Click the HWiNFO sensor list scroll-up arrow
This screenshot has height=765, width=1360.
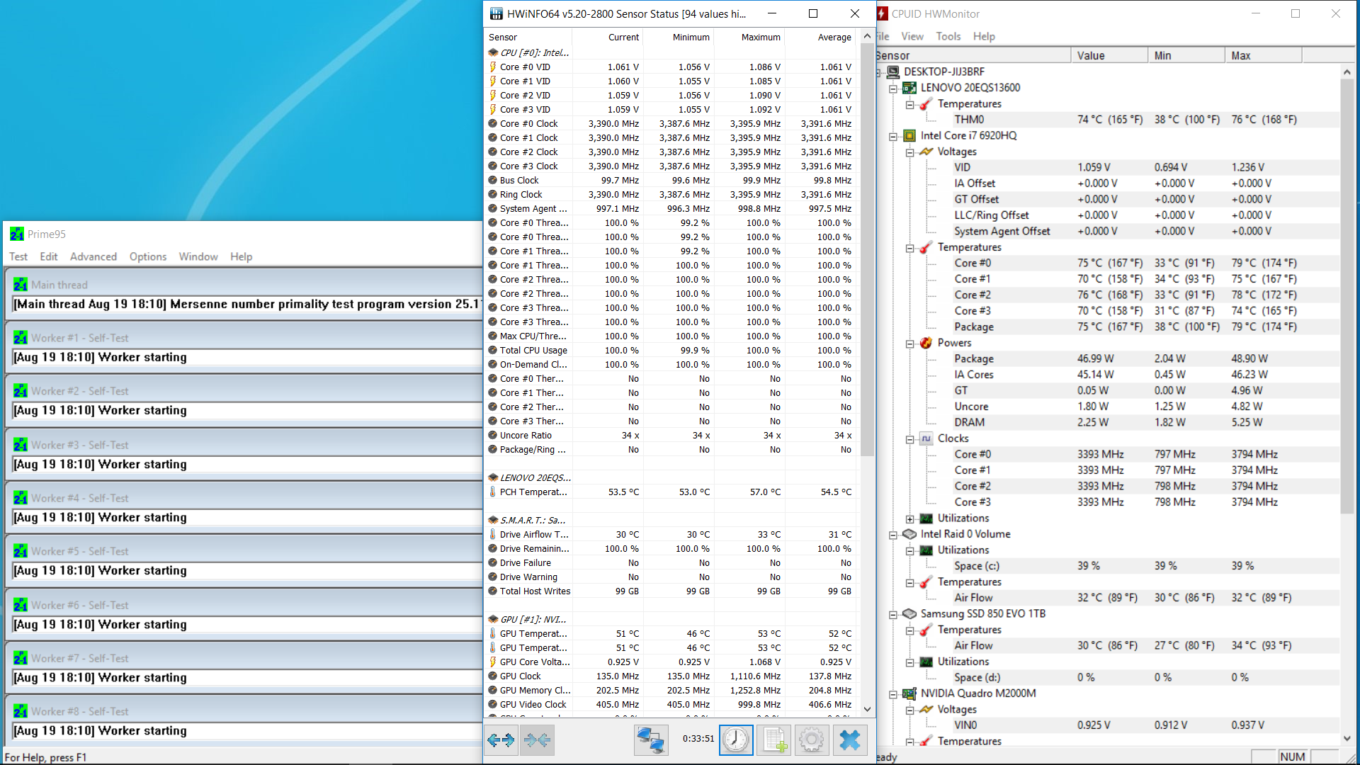click(867, 36)
